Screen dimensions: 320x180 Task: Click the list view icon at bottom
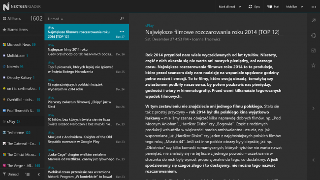point(28,174)
